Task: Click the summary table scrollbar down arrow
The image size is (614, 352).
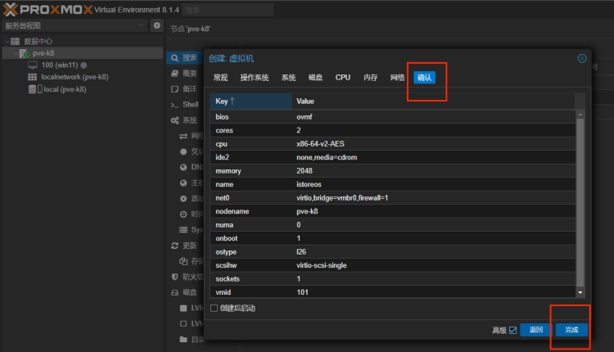Action: [580, 292]
